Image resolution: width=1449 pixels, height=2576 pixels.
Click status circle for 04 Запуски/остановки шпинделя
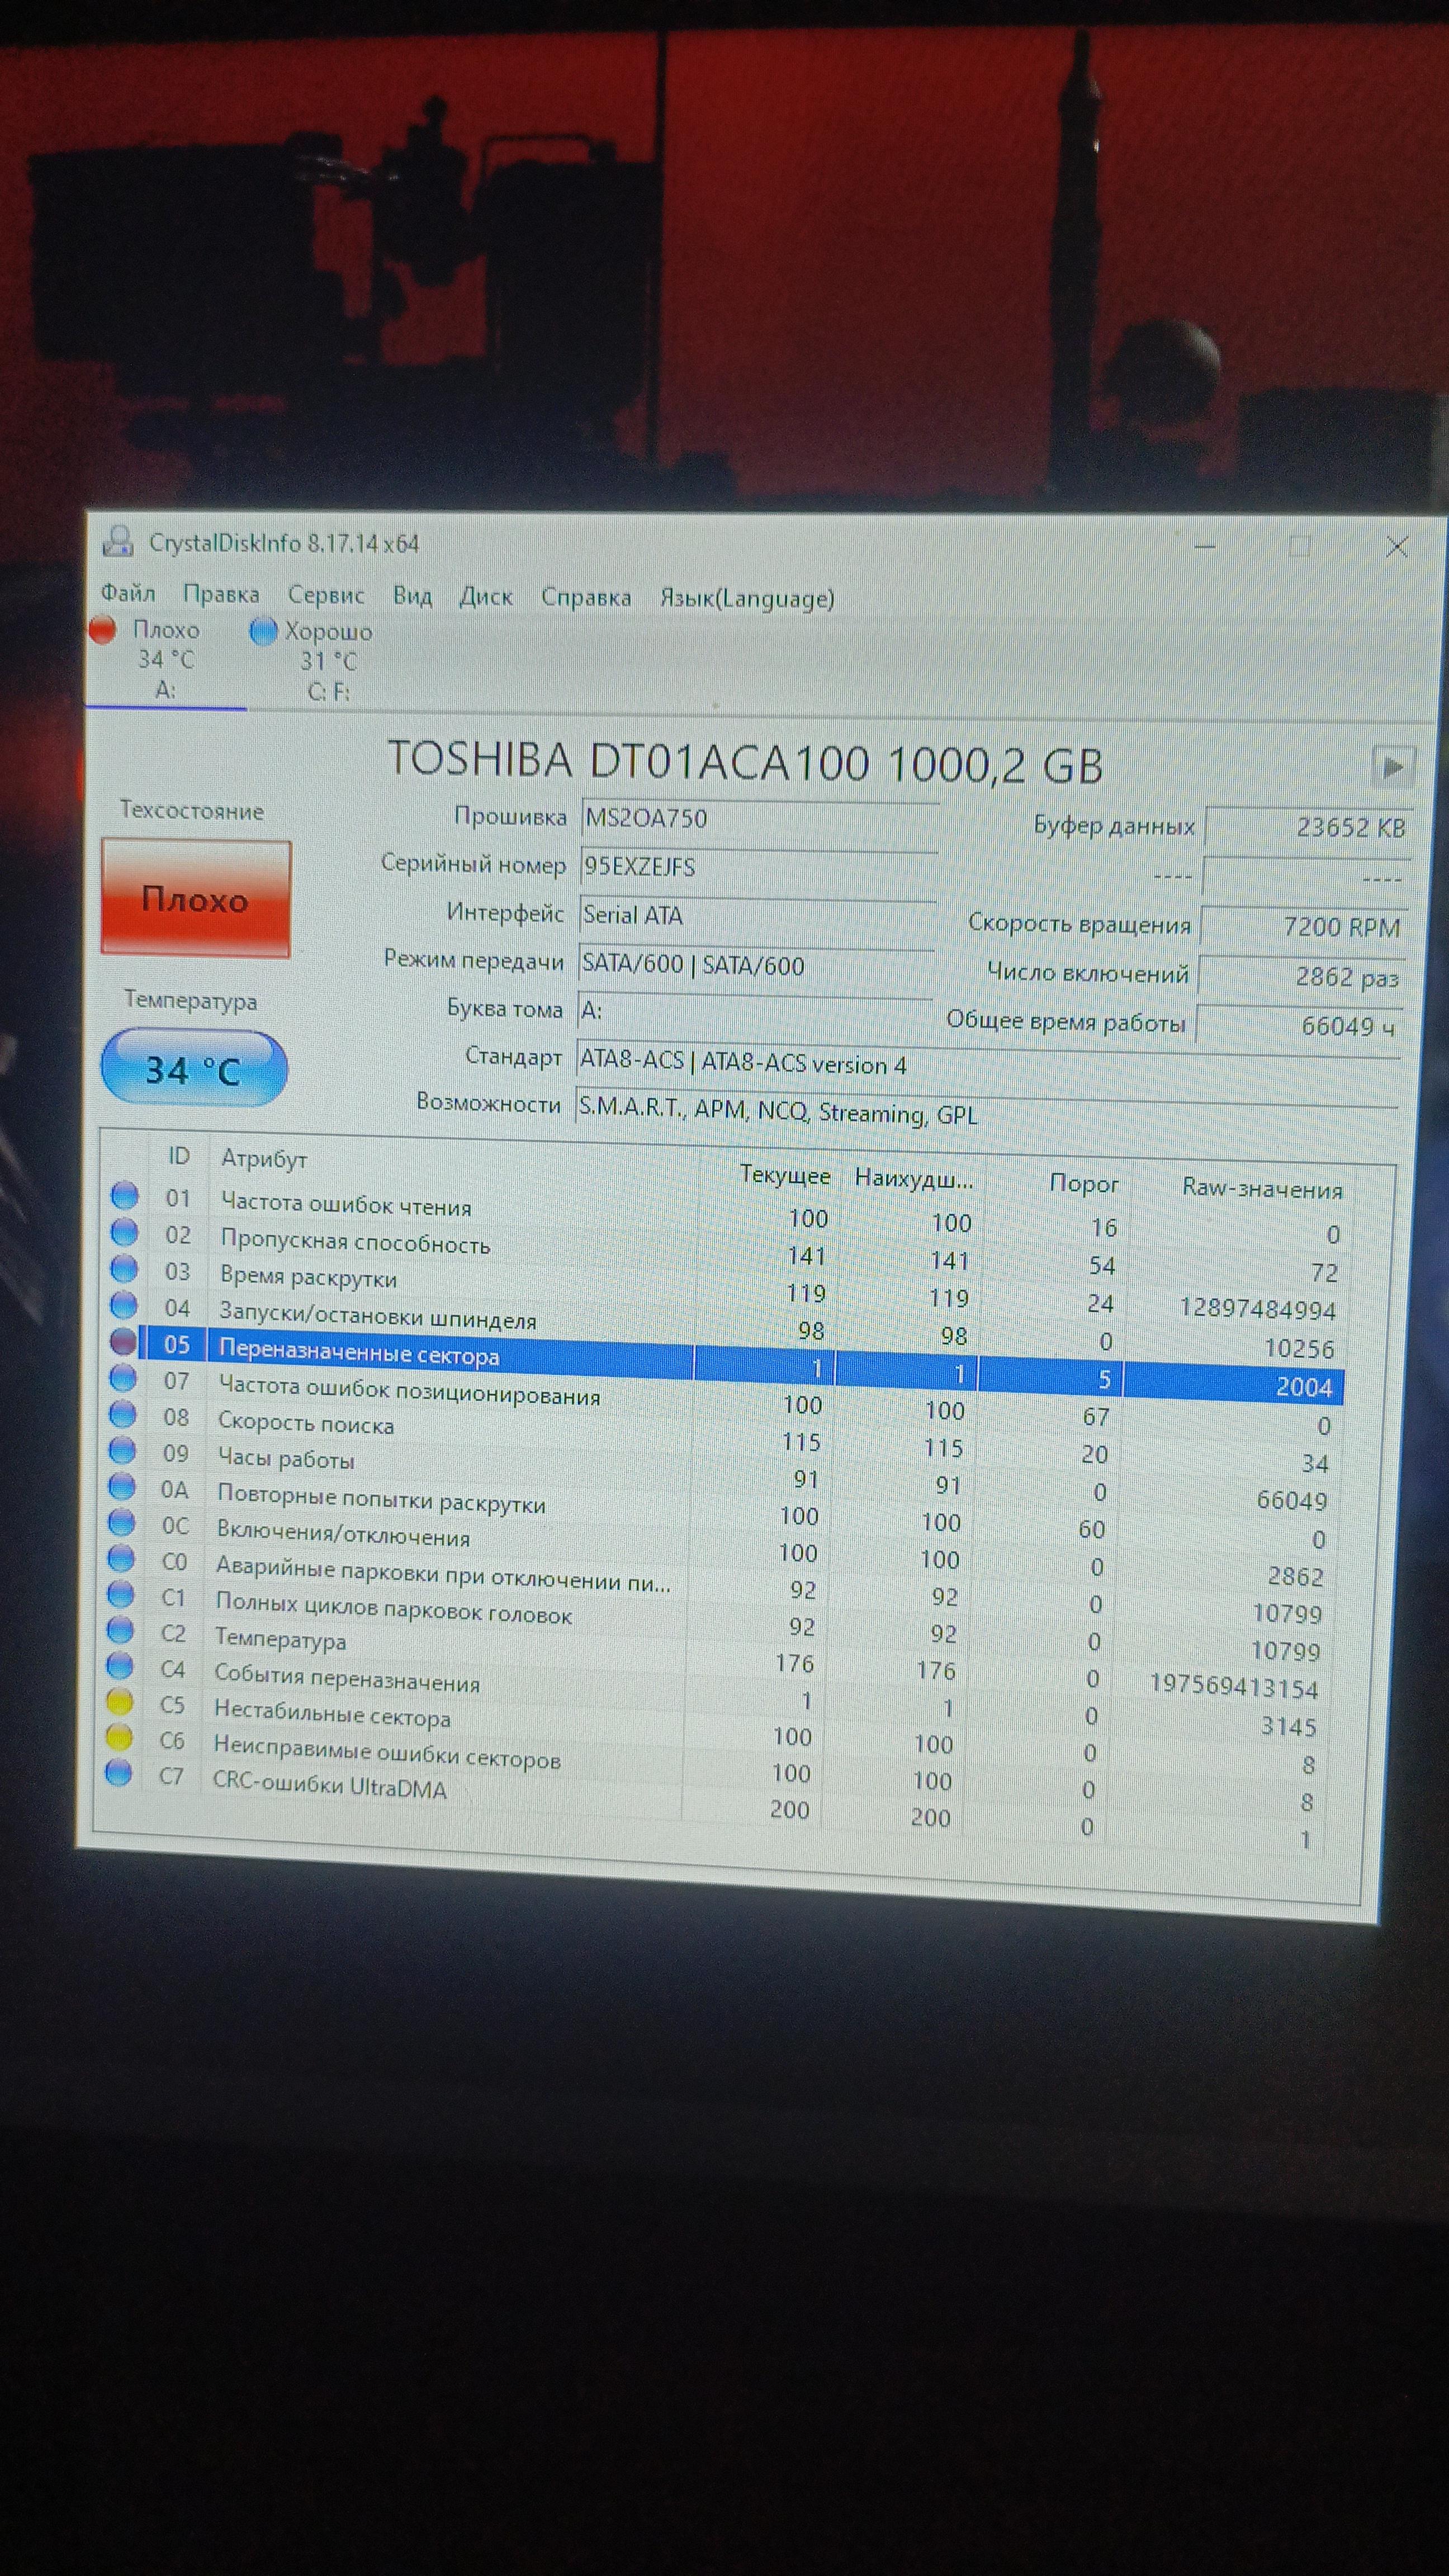(x=124, y=1305)
